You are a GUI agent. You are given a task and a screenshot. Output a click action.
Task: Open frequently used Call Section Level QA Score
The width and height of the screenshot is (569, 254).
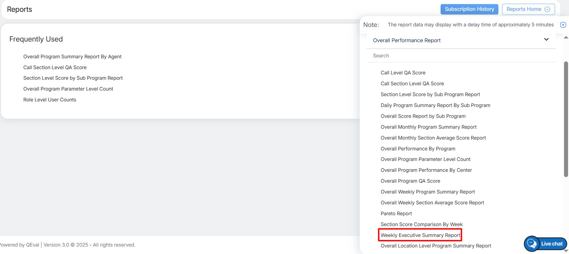(x=55, y=68)
